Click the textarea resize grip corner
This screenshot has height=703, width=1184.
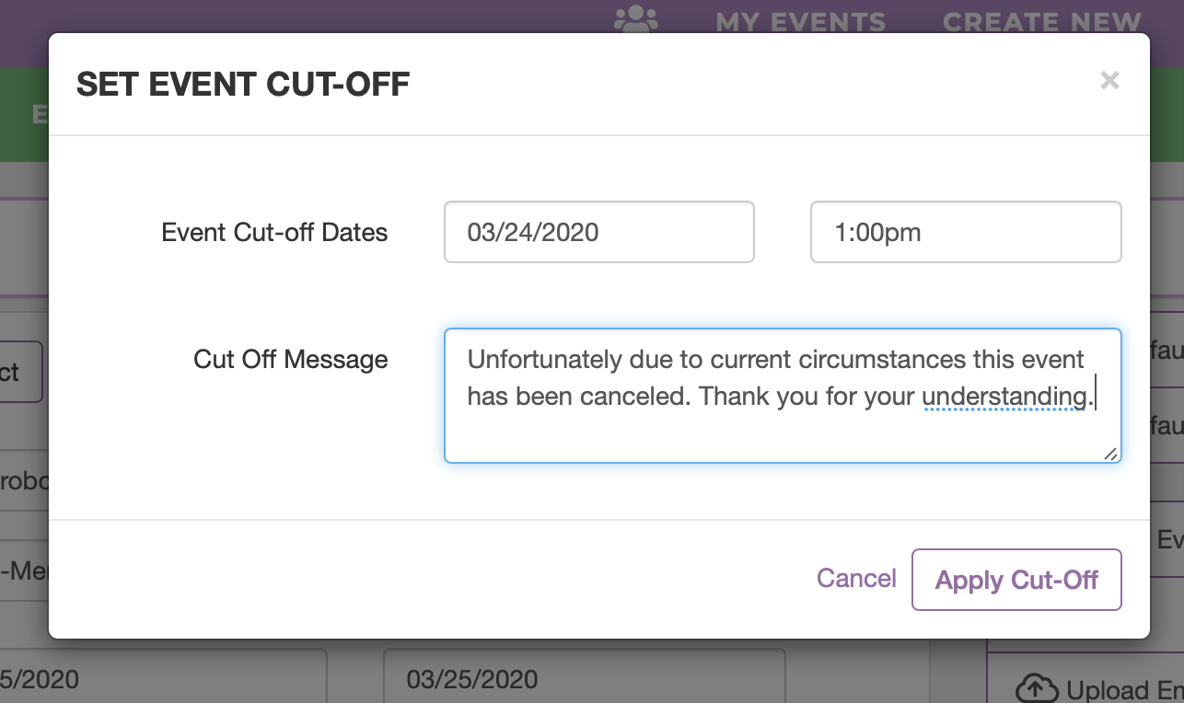coord(1111,453)
